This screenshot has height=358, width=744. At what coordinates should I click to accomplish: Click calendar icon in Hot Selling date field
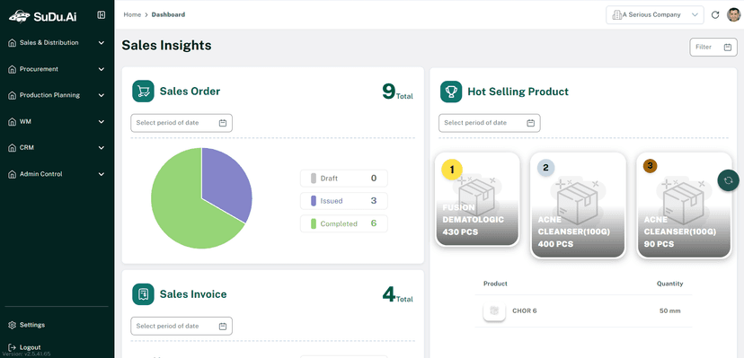tap(531, 123)
